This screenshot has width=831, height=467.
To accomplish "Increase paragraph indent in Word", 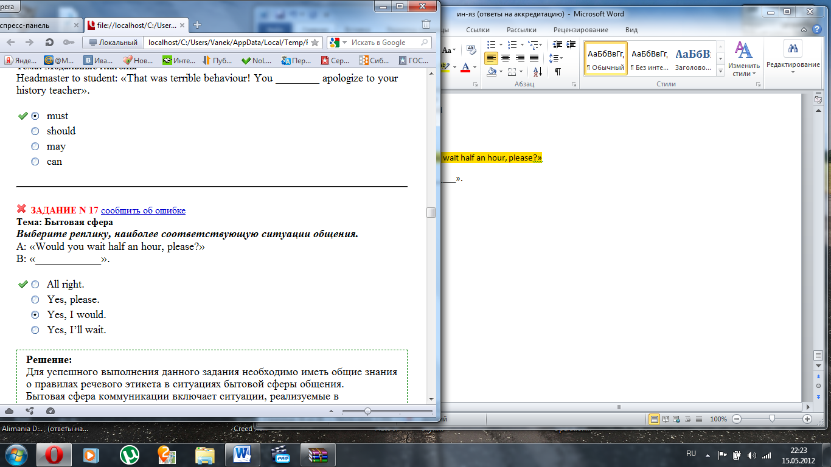I will click(571, 44).
